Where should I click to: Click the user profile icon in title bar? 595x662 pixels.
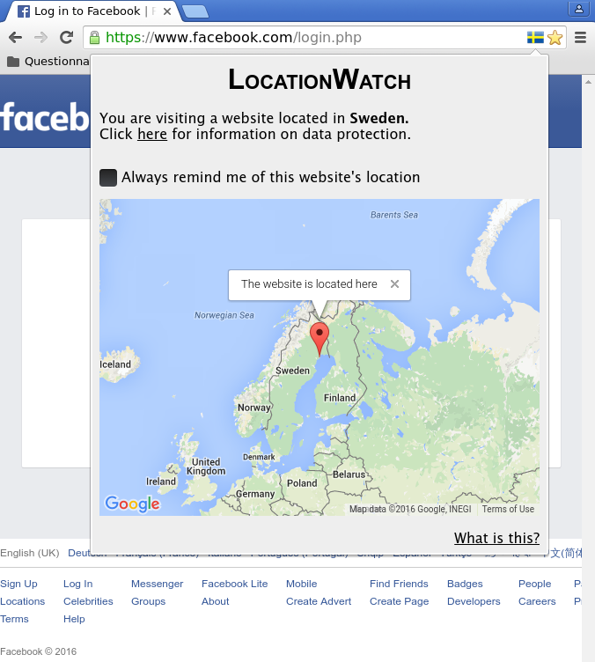click(579, 9)
